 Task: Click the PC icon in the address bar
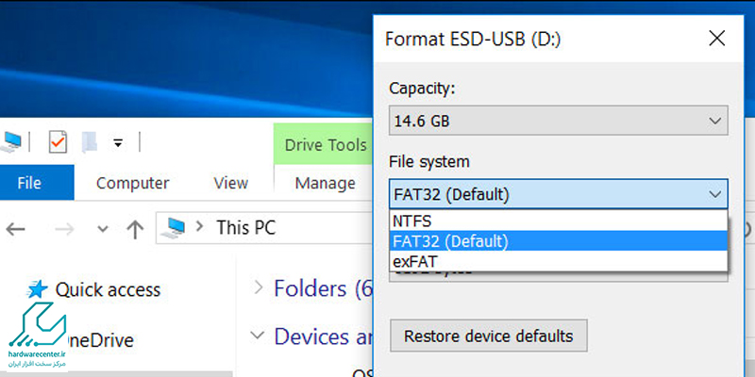[x=176, y=227]
